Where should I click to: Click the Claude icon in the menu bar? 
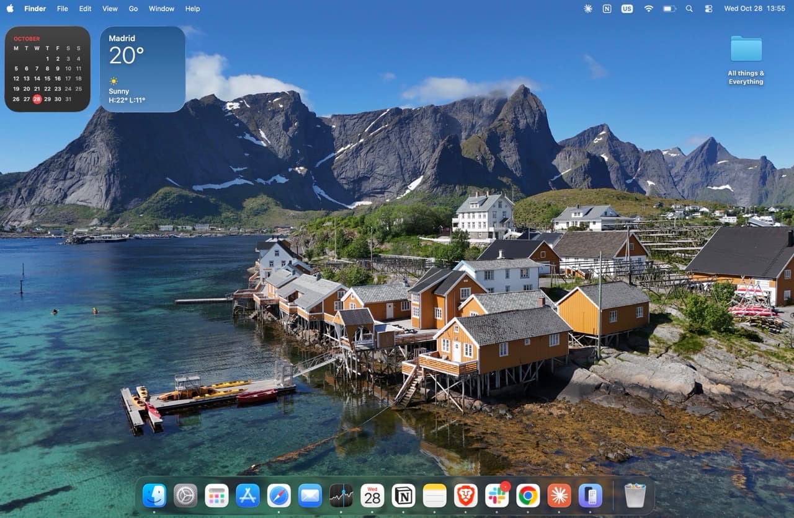(588, 9)
